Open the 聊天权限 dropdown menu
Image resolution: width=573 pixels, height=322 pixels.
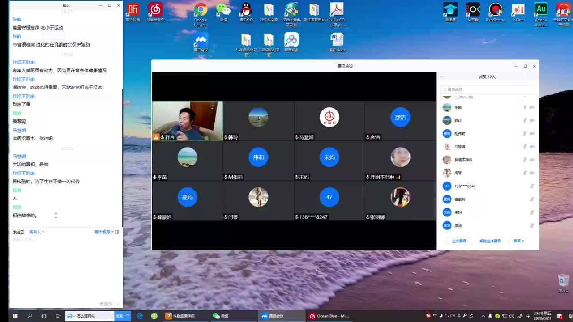point(104,232)
